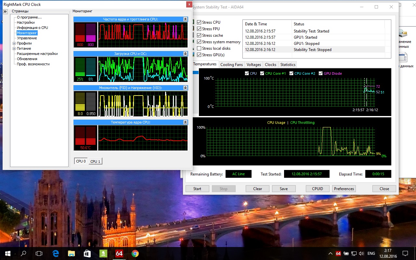Switch to the CPU 1 tab

click(95, 161)
